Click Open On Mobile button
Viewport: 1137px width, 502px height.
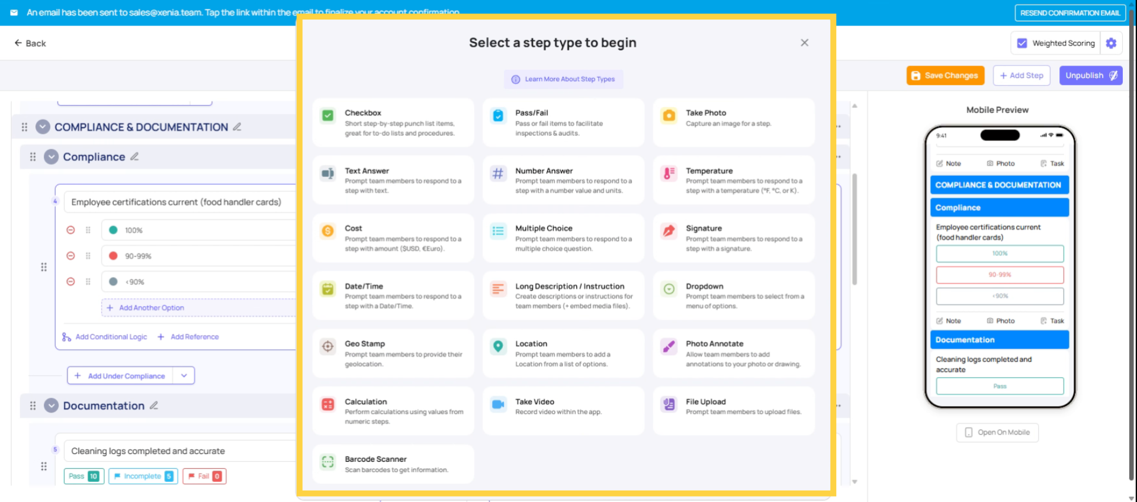997,432
